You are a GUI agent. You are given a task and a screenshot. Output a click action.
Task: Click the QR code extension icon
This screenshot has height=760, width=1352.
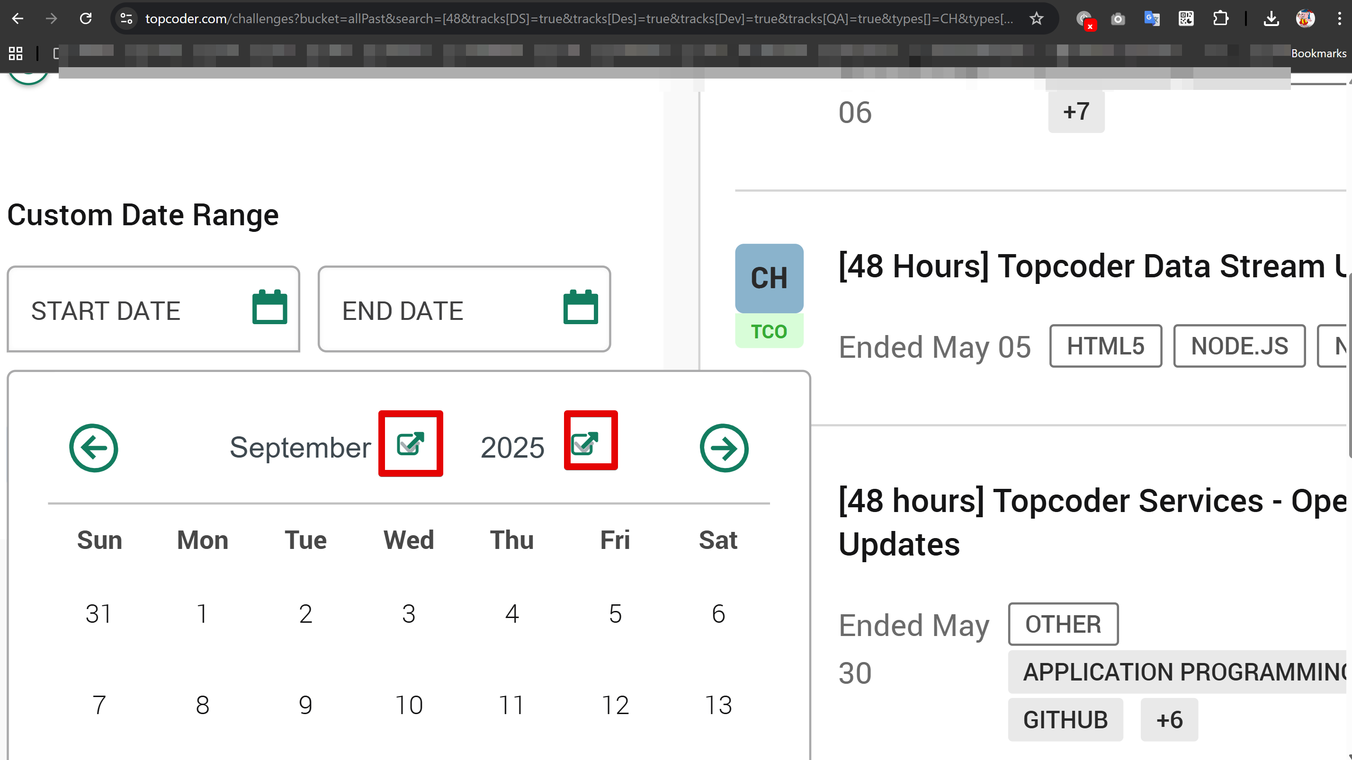point(1186,19)
